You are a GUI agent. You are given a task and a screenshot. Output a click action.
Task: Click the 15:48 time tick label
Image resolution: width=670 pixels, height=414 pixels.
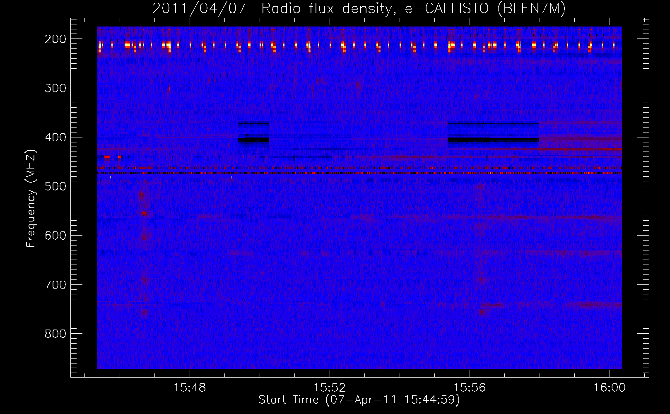(x=190, y=388)
